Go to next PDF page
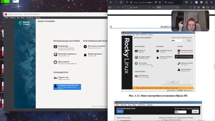The height and width of the screenshot is (121, 215). point(122,7)
